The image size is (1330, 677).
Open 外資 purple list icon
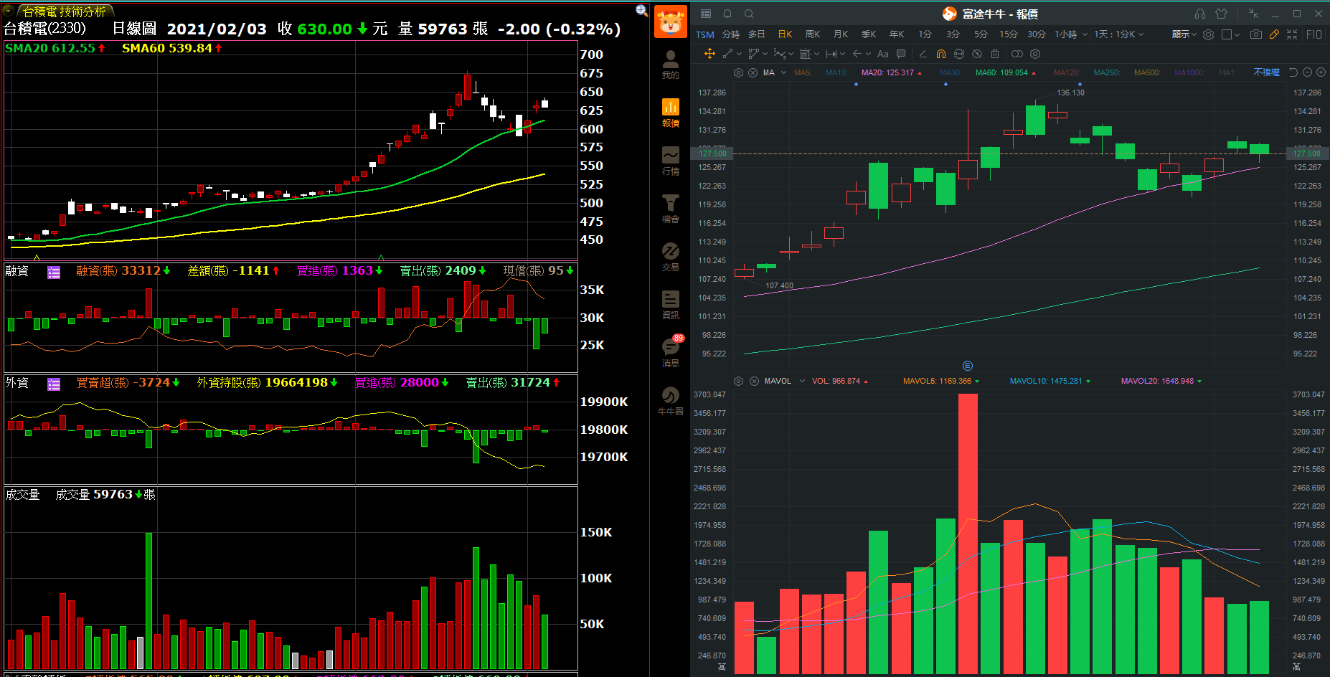[x=54, y=384]
